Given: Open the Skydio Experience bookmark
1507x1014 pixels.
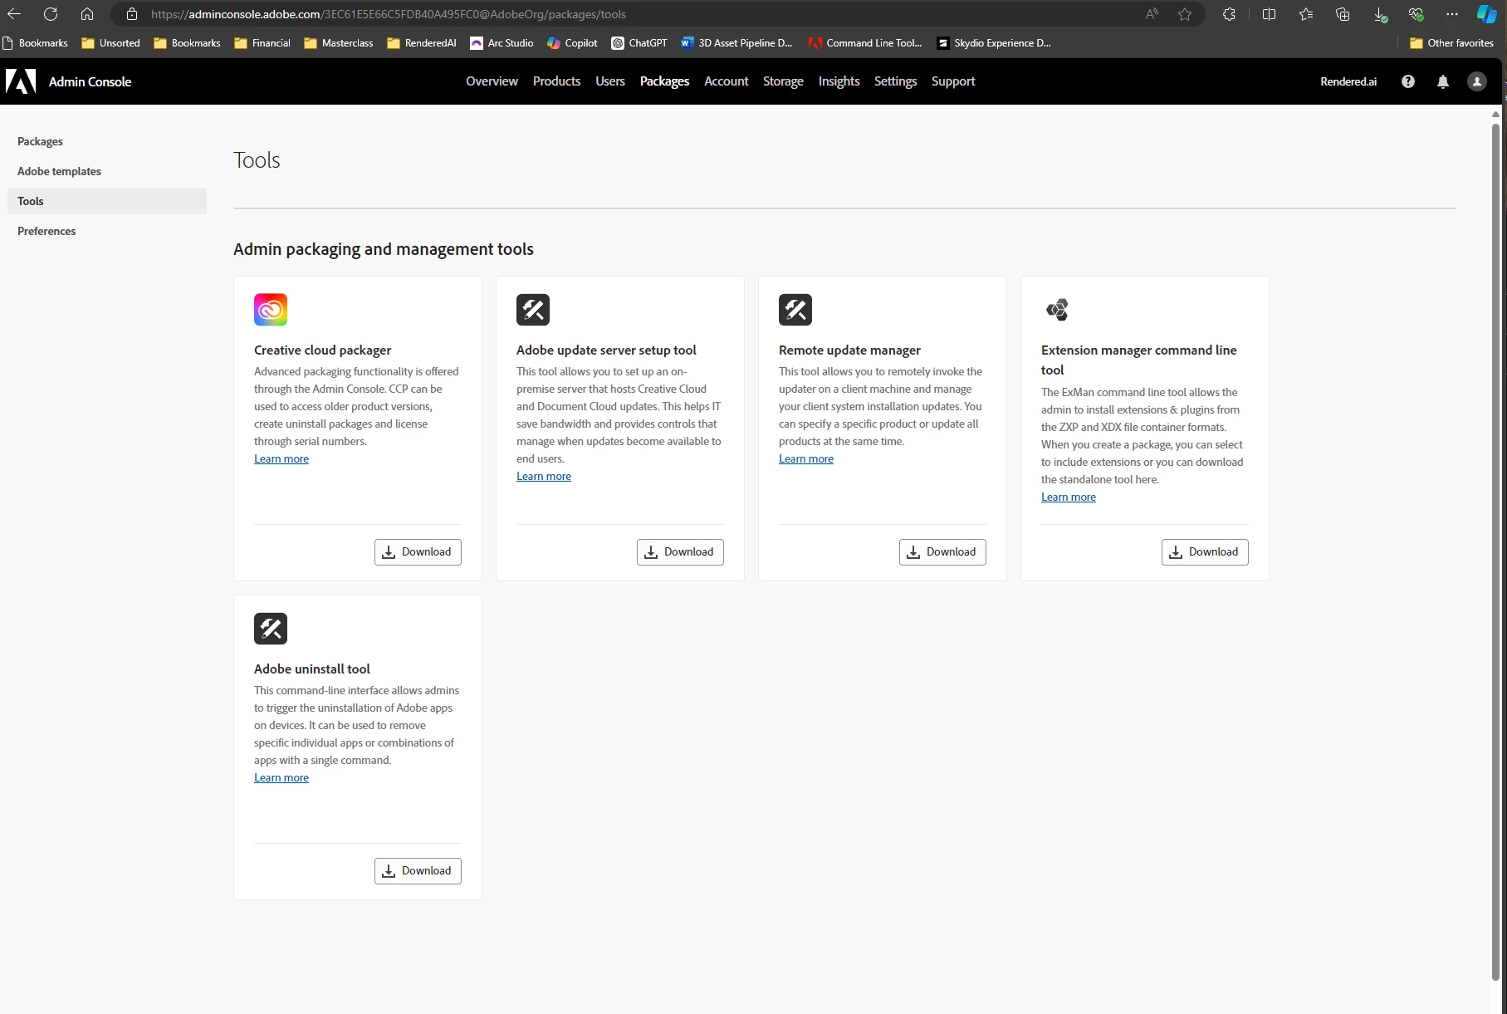Looking at the screenshot, I should pyautogui.click(x=994, y=43).
